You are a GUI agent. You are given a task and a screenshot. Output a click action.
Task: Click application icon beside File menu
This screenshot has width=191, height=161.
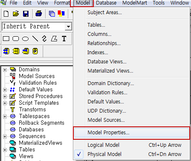[3, 3]
